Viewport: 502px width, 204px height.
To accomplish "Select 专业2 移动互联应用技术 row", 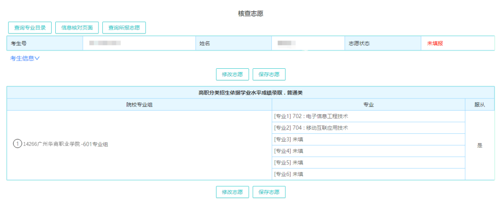I will tap(311, 128).
